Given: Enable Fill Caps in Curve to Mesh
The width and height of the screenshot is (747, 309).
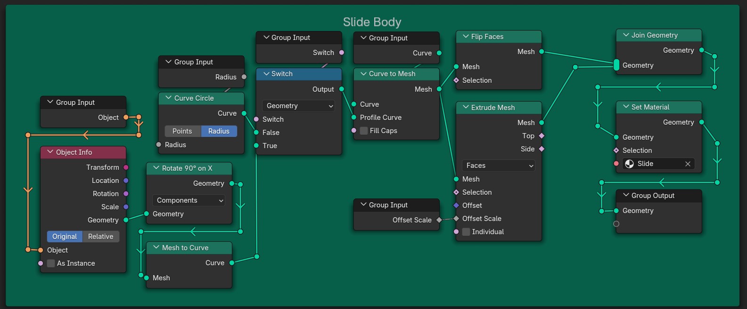Looking at the screenshot, I should point(364,131).
